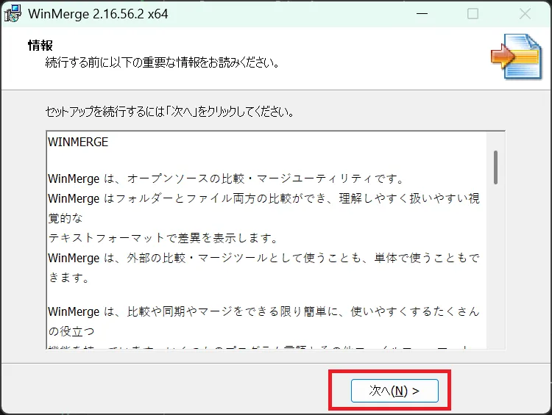
Task: Click the '続行する前に以下の重要な情報' subtitle
Action: point(163,62)
